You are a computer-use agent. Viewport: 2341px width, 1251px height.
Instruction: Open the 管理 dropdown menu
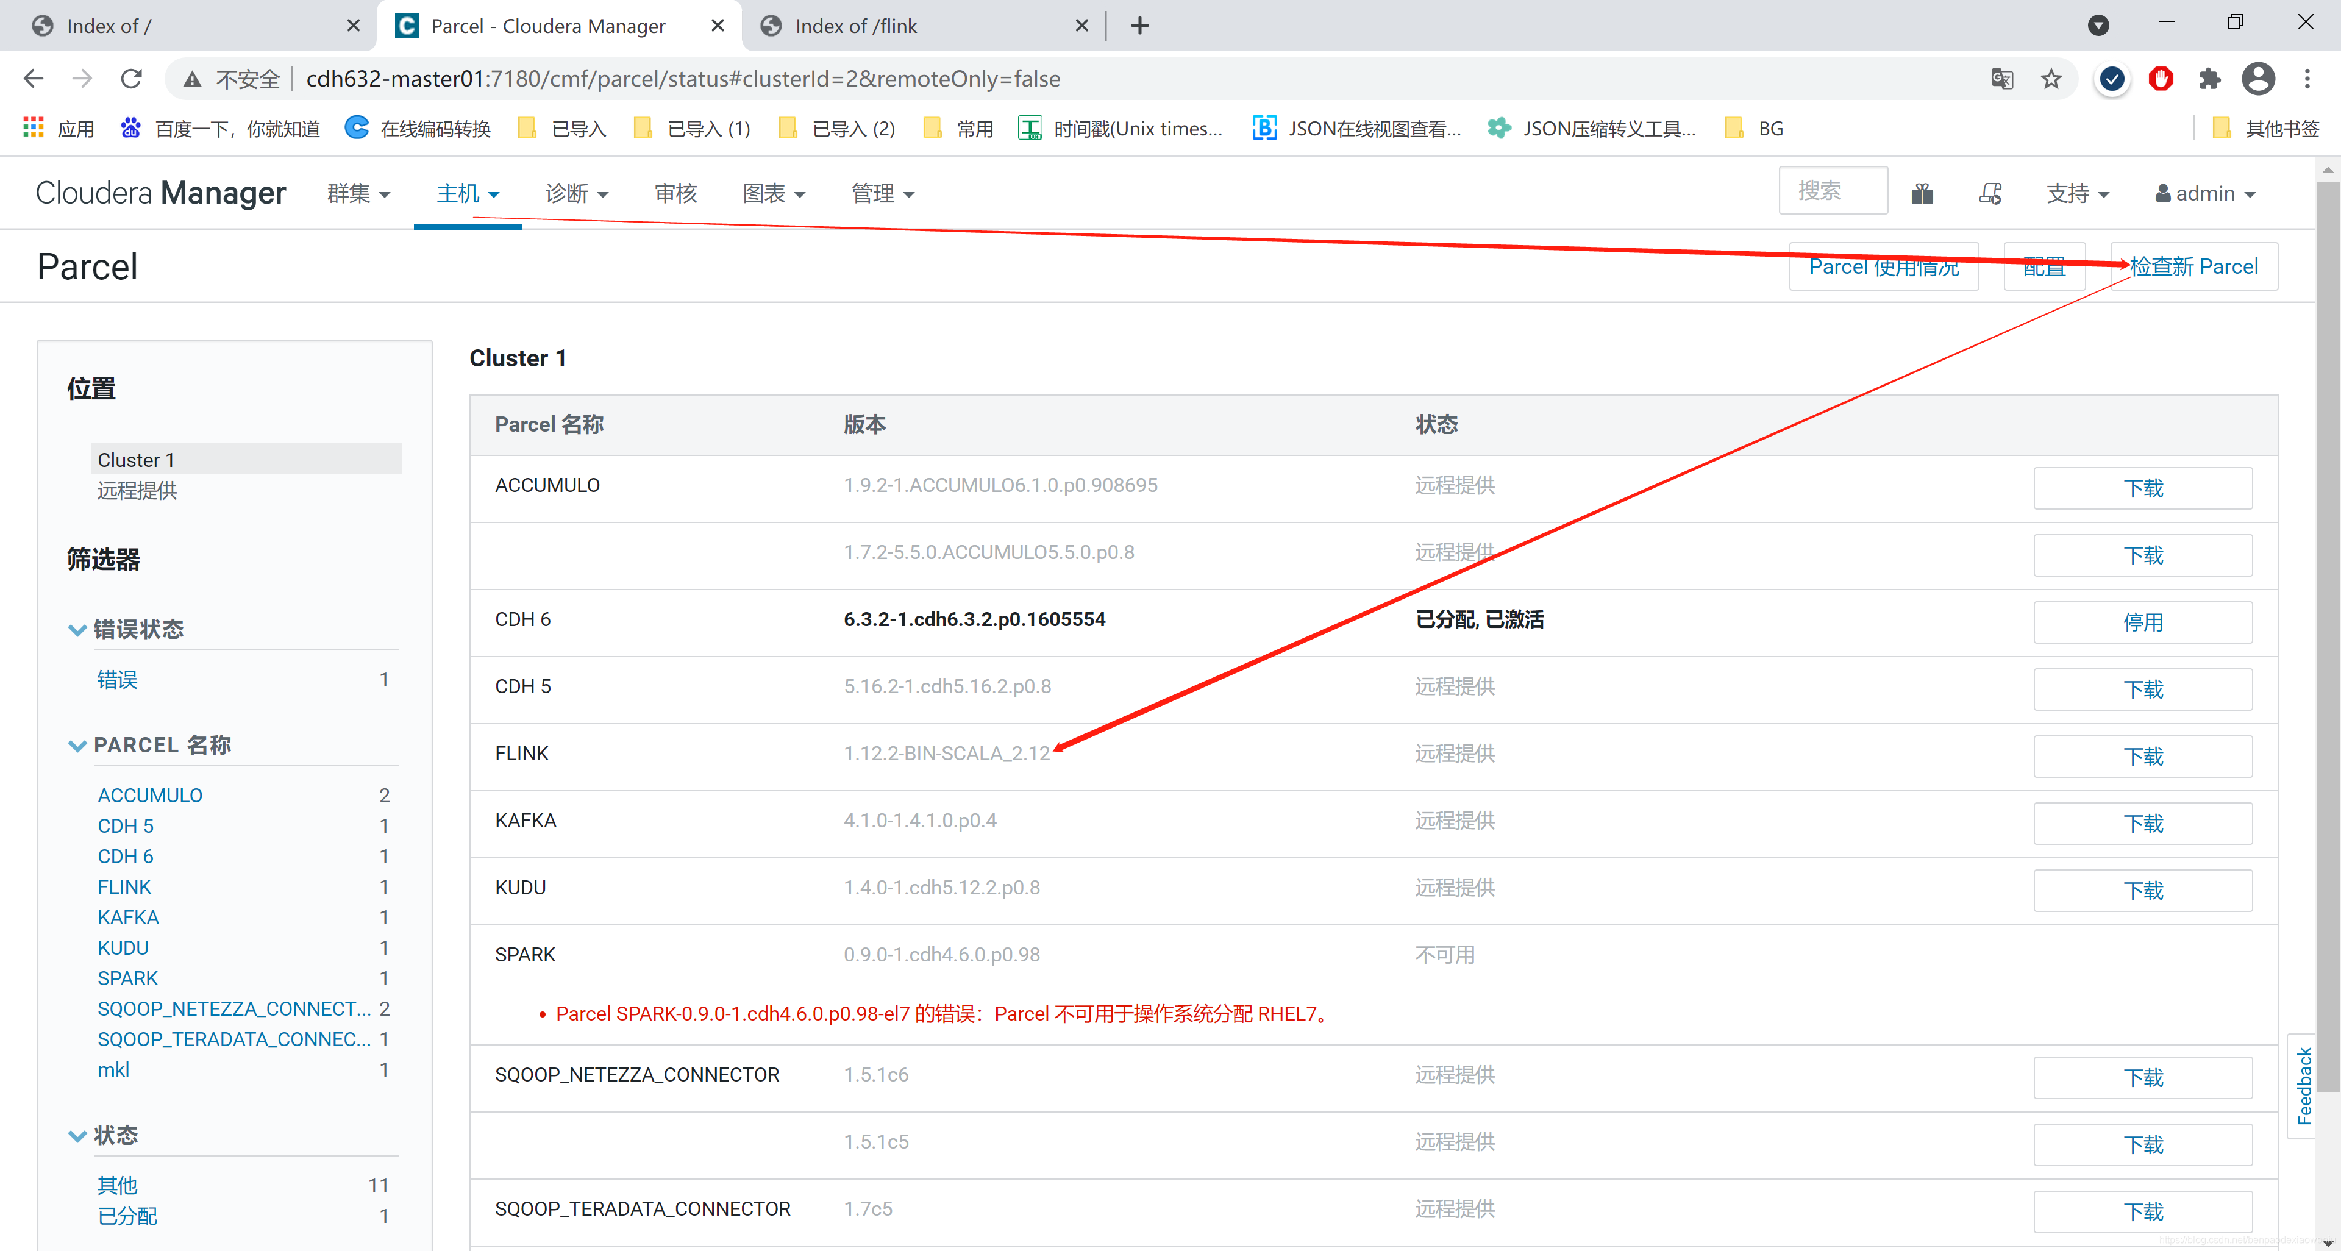pyautogui.click(x=882, y=193)
